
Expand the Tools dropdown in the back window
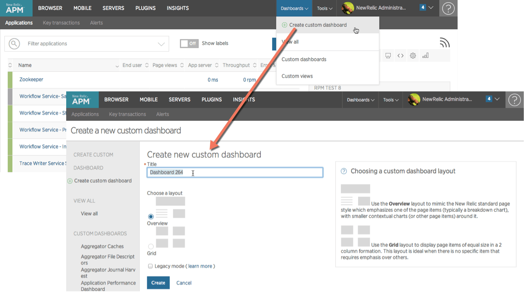pyautogui.click(x=325, y=8)
